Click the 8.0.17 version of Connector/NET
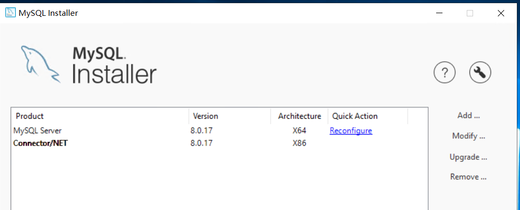This screenshot has height=210, width=520. click(201, 144)
